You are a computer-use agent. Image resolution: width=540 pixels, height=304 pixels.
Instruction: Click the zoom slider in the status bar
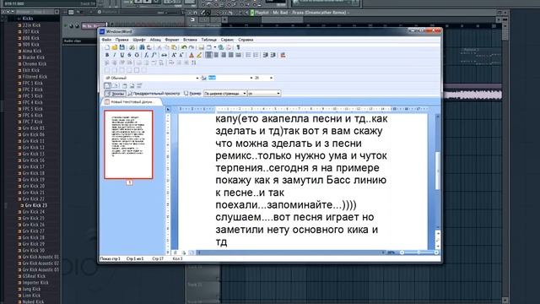click(x=418, y=252)
